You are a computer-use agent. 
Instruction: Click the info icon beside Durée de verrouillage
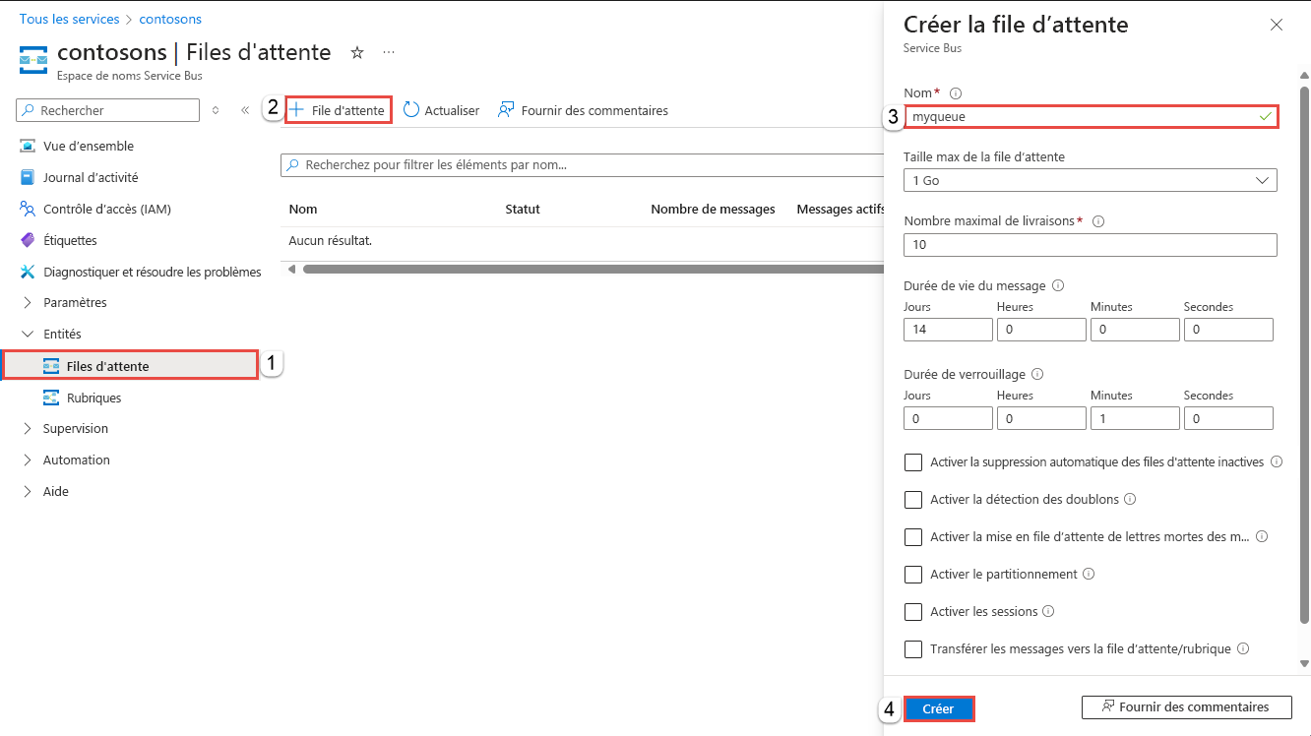(x=1037, y=375)
